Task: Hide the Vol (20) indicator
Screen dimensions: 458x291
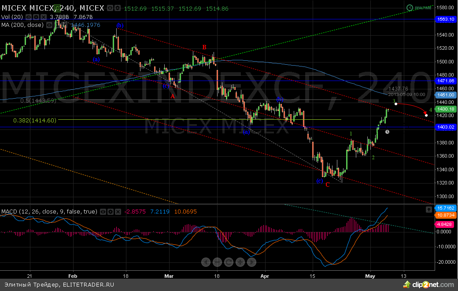Action: pos(29,17)
